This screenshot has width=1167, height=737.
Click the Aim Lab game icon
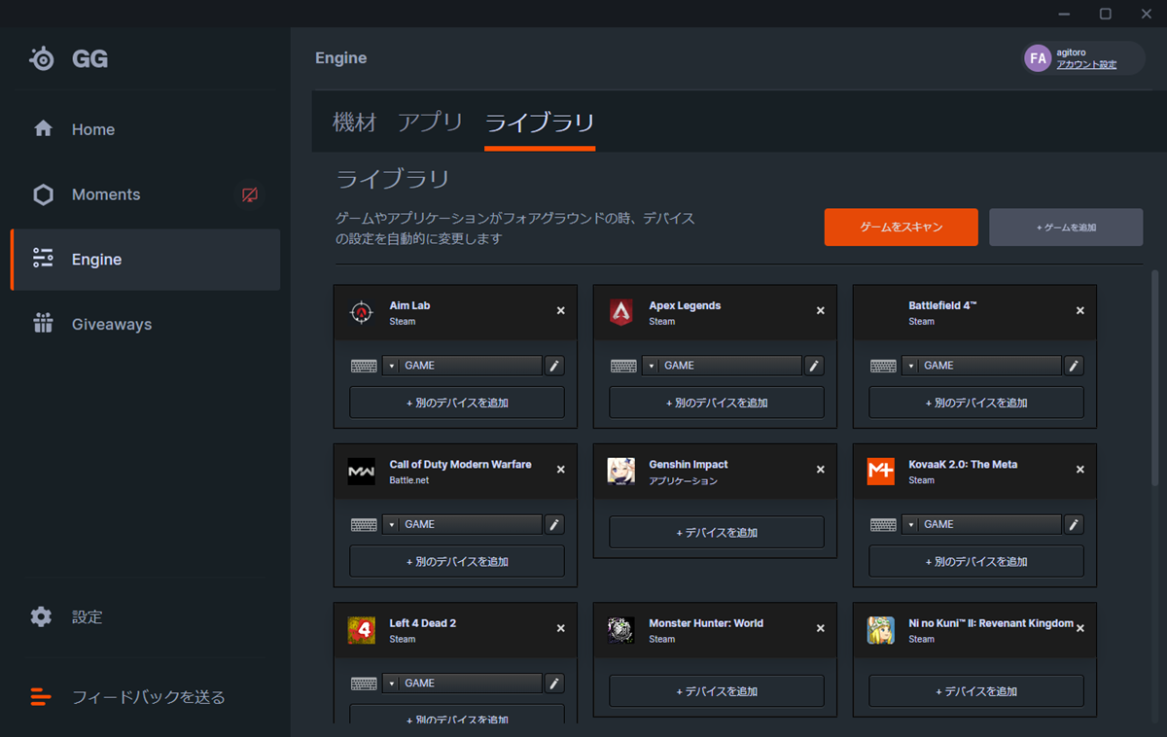[x=361, y=312]
